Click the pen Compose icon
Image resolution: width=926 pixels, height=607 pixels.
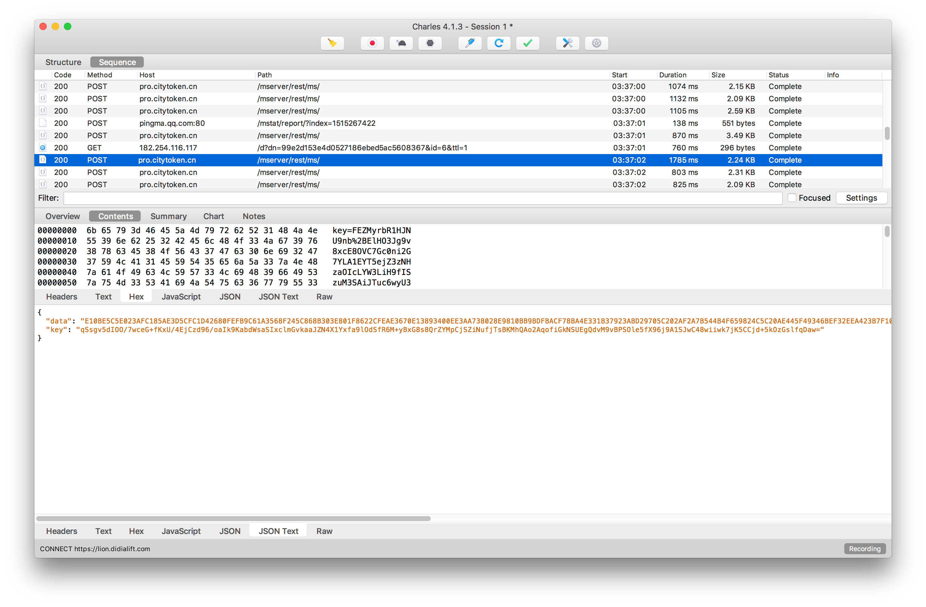pos(470,43)
